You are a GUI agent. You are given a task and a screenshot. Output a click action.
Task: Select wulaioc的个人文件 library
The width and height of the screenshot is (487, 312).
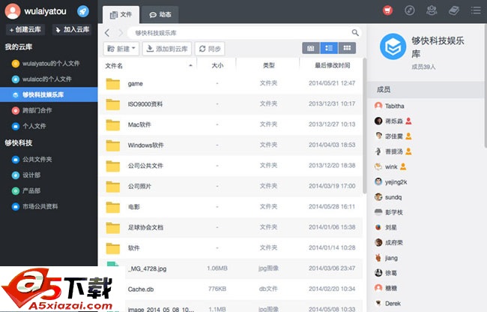pyautogui.click(x=49, y=79)
